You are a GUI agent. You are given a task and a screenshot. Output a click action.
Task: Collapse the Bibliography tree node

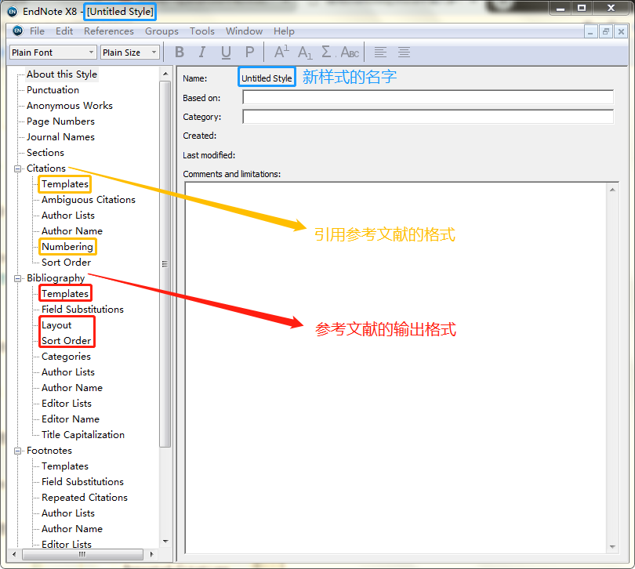coord(17,278)
